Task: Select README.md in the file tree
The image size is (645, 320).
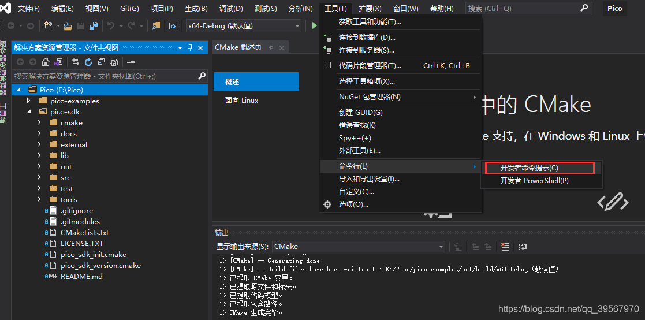Action: click(x=81, y=277)
